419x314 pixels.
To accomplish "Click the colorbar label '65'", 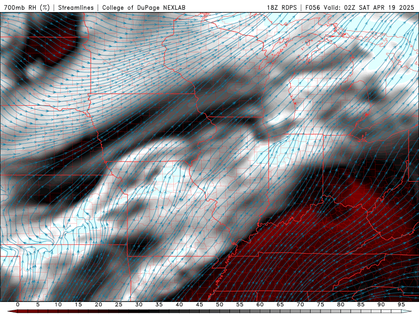I will pyautogui.click(x=280, y=305).
